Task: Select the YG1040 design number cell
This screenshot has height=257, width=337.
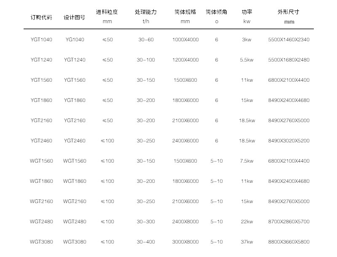Action: [x=75, y=40]
